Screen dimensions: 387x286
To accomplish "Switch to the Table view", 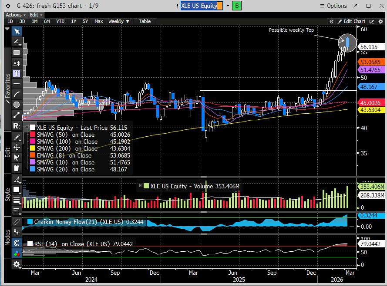I will click(145, 21).
